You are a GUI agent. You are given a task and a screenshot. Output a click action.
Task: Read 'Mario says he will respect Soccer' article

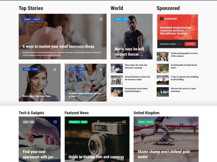pos(129,52)
